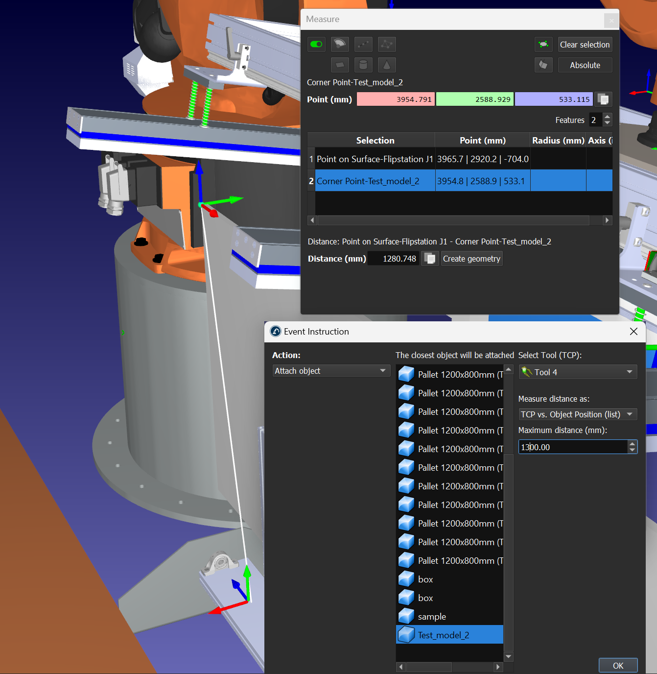Select the cone measurement icon
The height and width of the screenshot is (674, 657).
[387, 65]
